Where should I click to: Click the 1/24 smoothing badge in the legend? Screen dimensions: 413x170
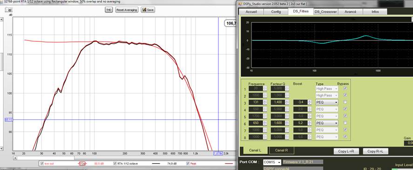(x=82, y=163)
